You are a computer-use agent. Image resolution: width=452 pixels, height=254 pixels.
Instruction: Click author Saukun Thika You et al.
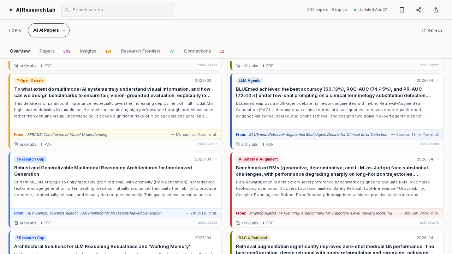coord(415,134)
